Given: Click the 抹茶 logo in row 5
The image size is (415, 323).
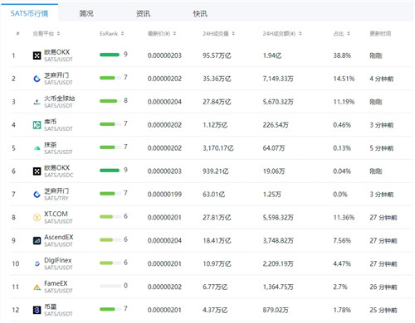Looking at the screenshot, I should (x=37, y=148).
